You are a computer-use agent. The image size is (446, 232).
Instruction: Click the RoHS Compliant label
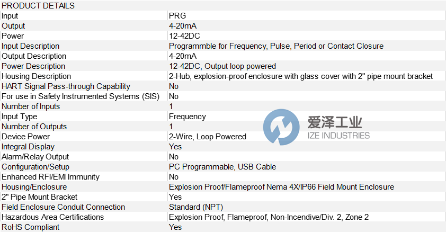click(x=31, y=227)
